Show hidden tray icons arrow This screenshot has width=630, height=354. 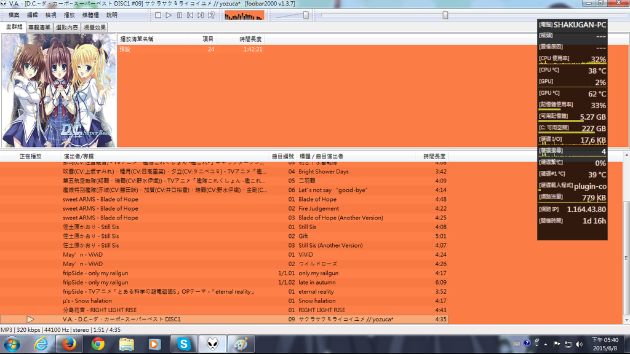click(x=545, y=344)
